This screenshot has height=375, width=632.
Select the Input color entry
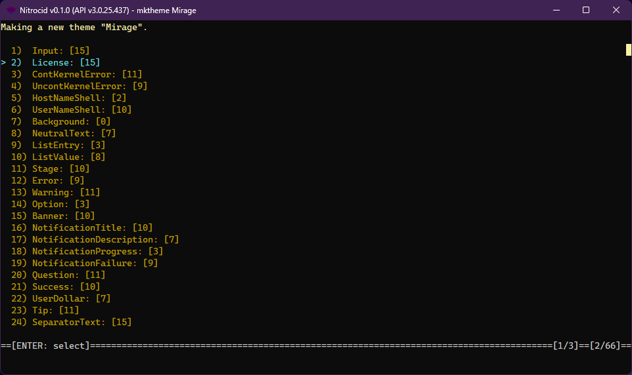point(60,50)
